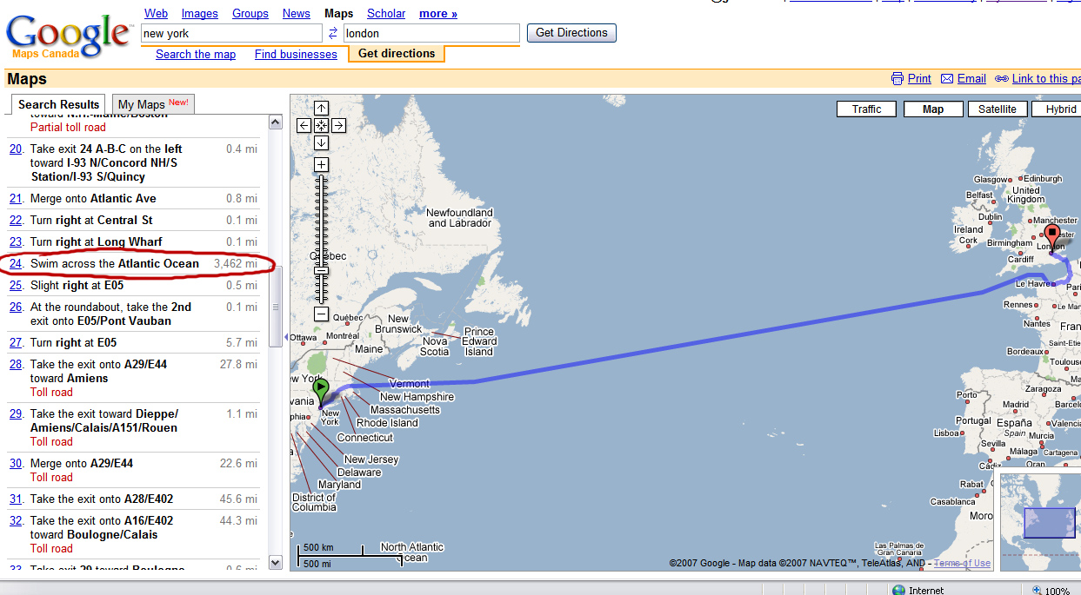1081x595 pixels.
Task: Pan the map up
Action: (x=321, y=109)
